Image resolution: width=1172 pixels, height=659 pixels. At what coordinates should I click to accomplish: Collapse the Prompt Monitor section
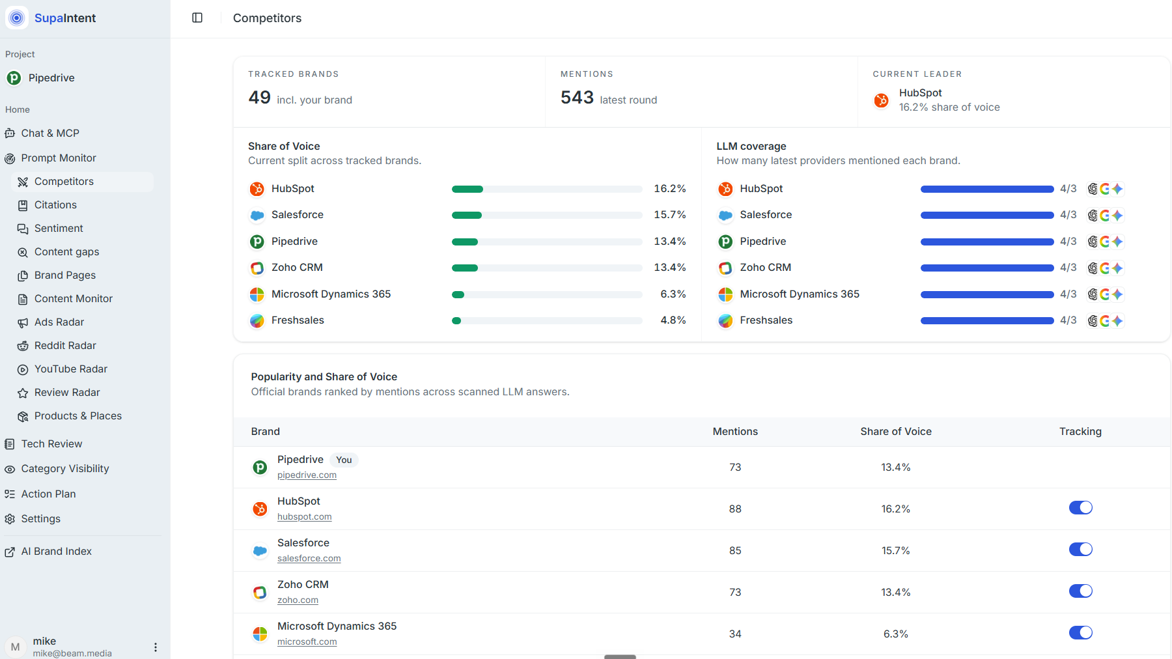point(59,158)
